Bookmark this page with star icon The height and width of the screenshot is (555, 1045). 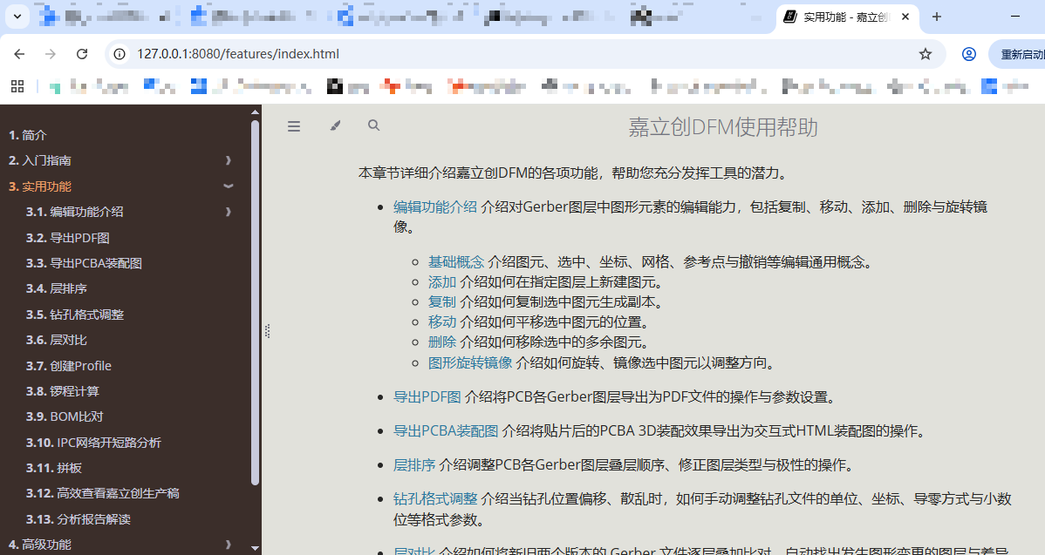(925, 54)
